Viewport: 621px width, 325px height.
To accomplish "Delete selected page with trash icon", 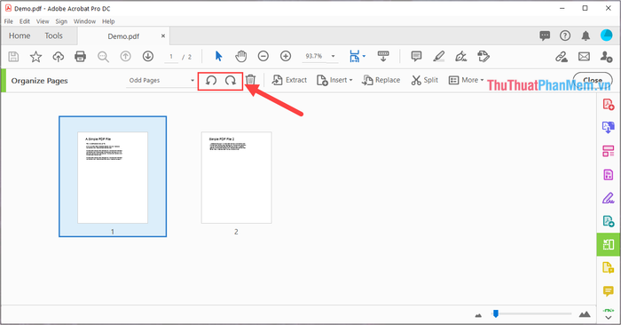I will pyautogui.click(x=250, y=80).
